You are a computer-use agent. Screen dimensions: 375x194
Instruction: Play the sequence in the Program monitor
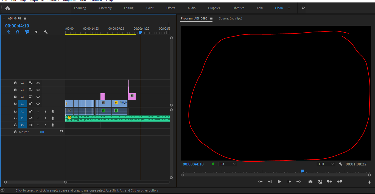279,181
